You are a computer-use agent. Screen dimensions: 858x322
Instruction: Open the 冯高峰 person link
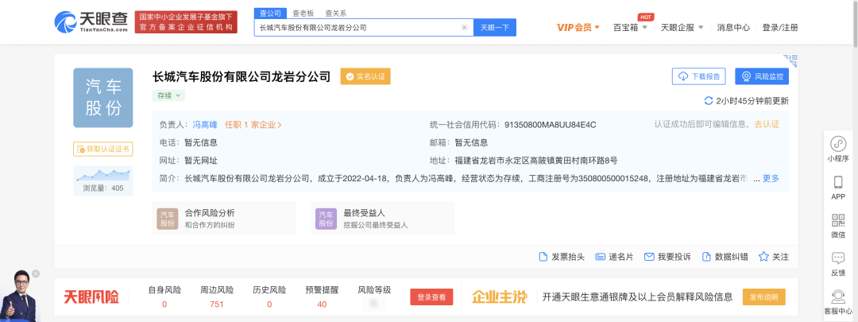(205, 124)
